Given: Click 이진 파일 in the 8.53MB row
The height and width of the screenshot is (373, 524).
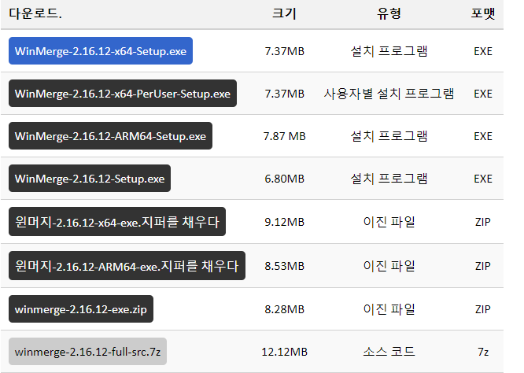Looking at the screenshot, I should (389, 266).
